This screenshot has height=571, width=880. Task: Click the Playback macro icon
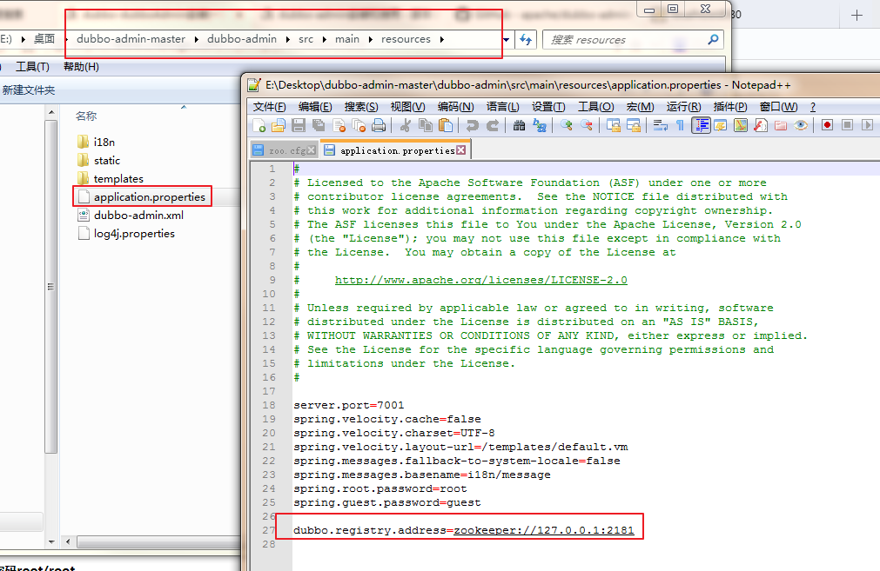tap(868, 125)
